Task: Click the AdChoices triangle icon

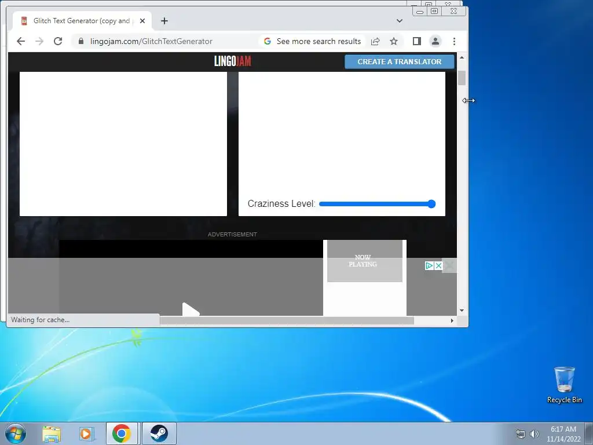Action: click(x=429, y=265)
